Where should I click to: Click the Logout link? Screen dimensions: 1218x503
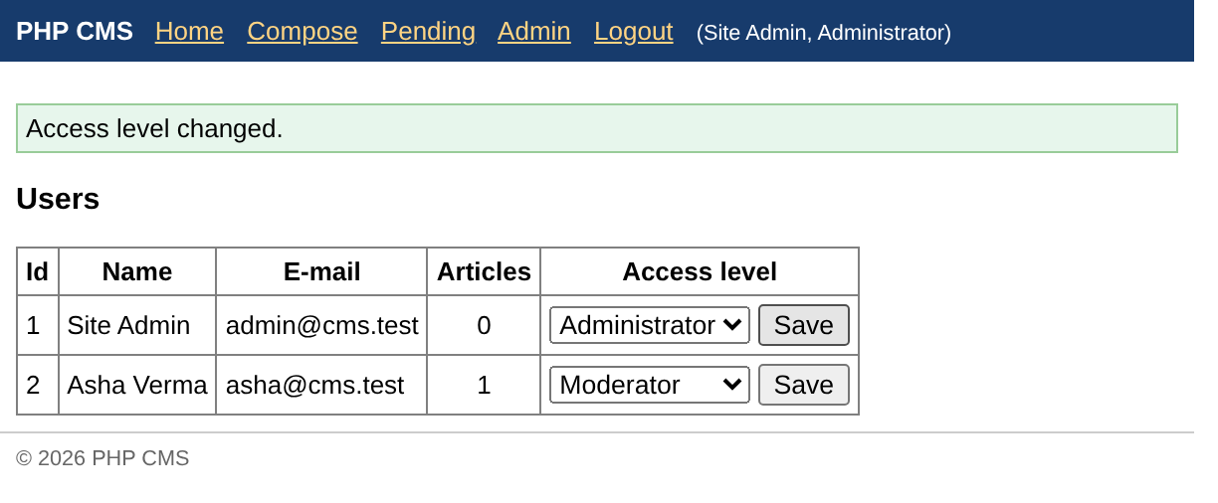(x=634, y=32)
